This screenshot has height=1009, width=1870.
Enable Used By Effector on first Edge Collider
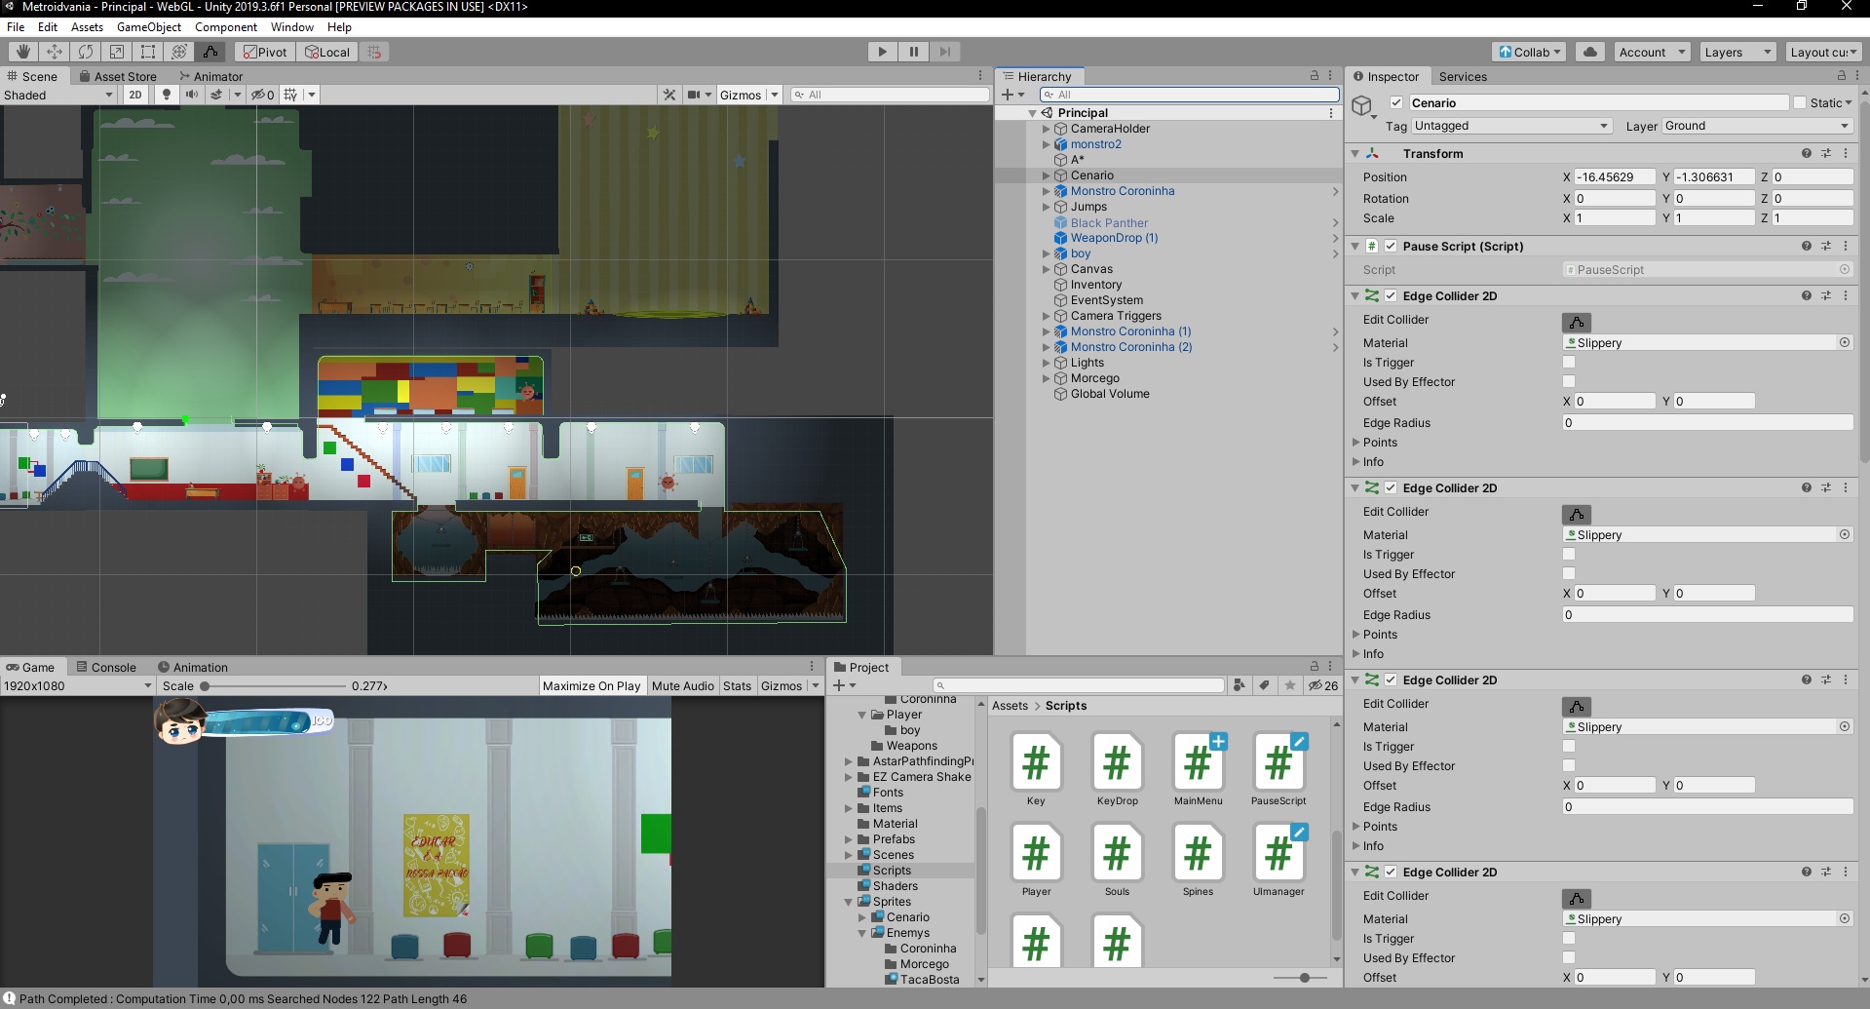pos(1568,381)
